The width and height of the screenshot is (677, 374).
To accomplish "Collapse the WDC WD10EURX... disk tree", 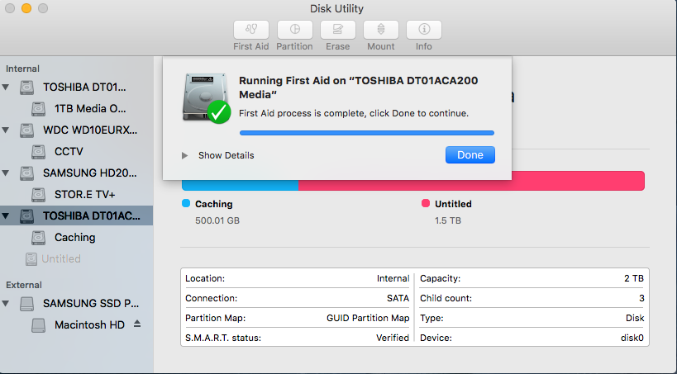I will (6, 130).
